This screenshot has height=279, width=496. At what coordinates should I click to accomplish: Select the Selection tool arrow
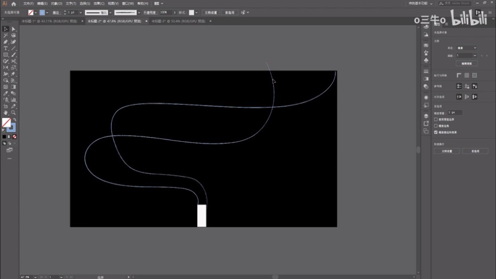[x=6, y=28]
